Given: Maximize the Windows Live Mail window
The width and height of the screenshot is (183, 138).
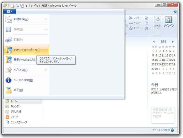Looking at the screenshot, I should pyautogui.click(x=164, y=5).
